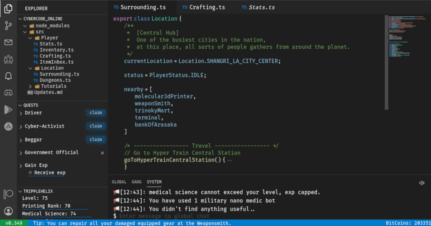Click the notifications bell icon
The width and height of the screenshot is (431, 226).
point(8,76)
